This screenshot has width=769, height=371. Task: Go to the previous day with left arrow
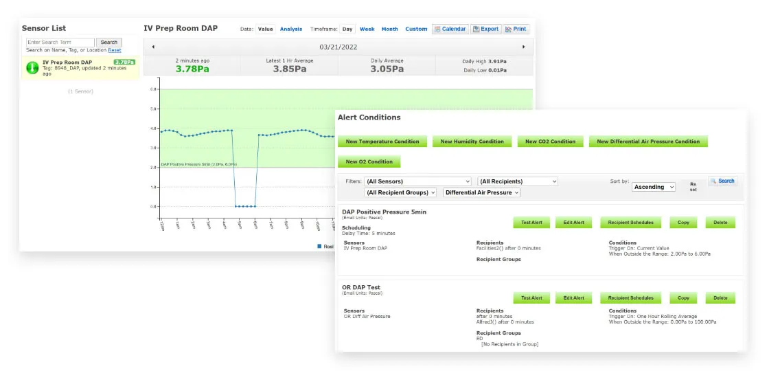click(x=153, y=47)
